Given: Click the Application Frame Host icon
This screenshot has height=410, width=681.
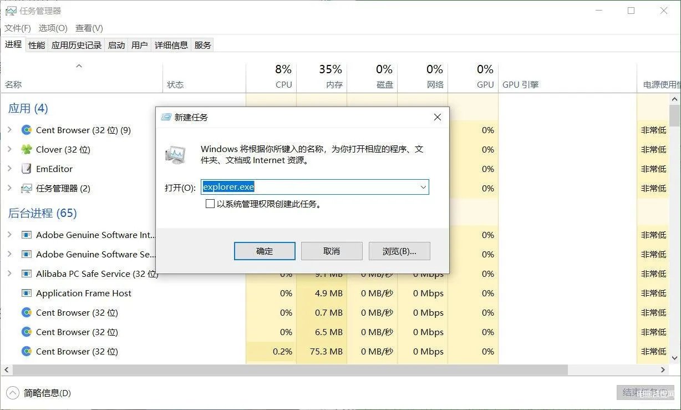Looking at the screenshot, I should pyautogui.click(x=26, y=293).
